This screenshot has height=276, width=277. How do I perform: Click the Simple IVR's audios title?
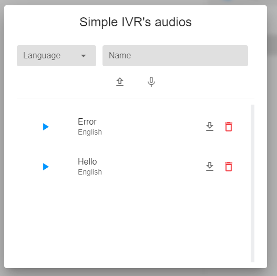(136, 22)
